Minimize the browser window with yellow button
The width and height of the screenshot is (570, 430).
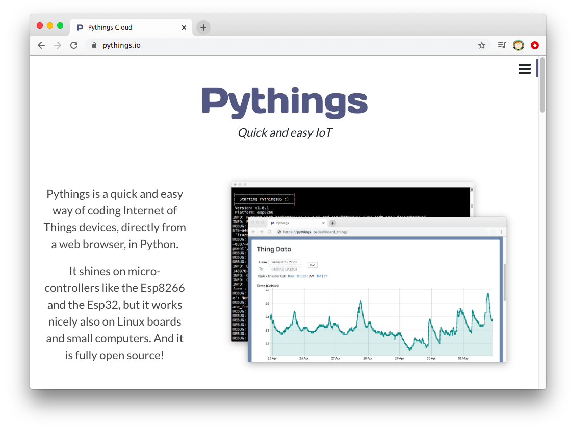coord(50,25)
